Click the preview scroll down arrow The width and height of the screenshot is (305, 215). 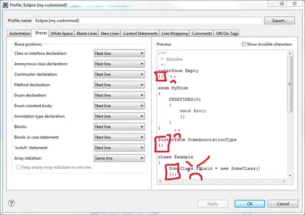[x=290, y=175]
